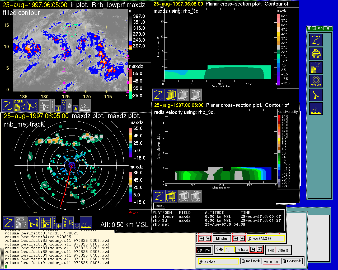Open the Select menu beside History Mode
338x270 pixels.
pyautogui.click(x=251, y=261)
